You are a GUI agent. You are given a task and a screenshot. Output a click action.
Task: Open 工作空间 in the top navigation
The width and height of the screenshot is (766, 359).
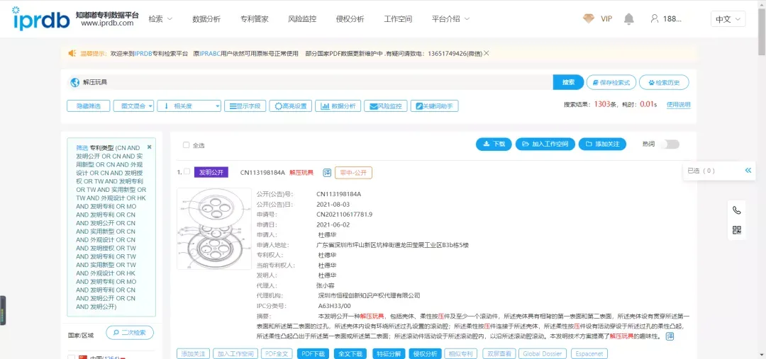(398, 19)
